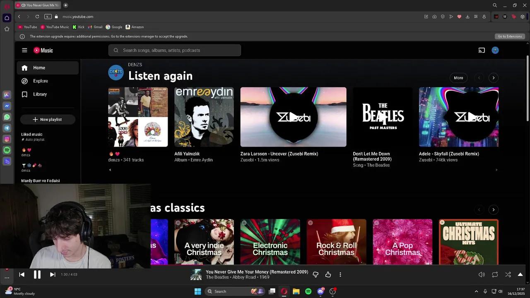
Task: Open Spotify in Opera sidebar
Action: pos(7,150)
